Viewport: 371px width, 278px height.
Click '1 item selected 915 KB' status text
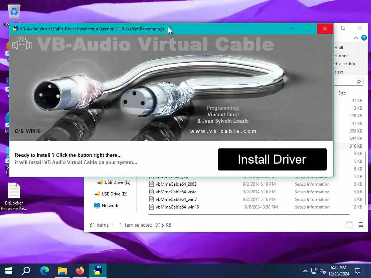point(145,225)
